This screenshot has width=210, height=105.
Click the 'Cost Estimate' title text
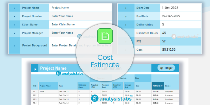pos(105,61)
